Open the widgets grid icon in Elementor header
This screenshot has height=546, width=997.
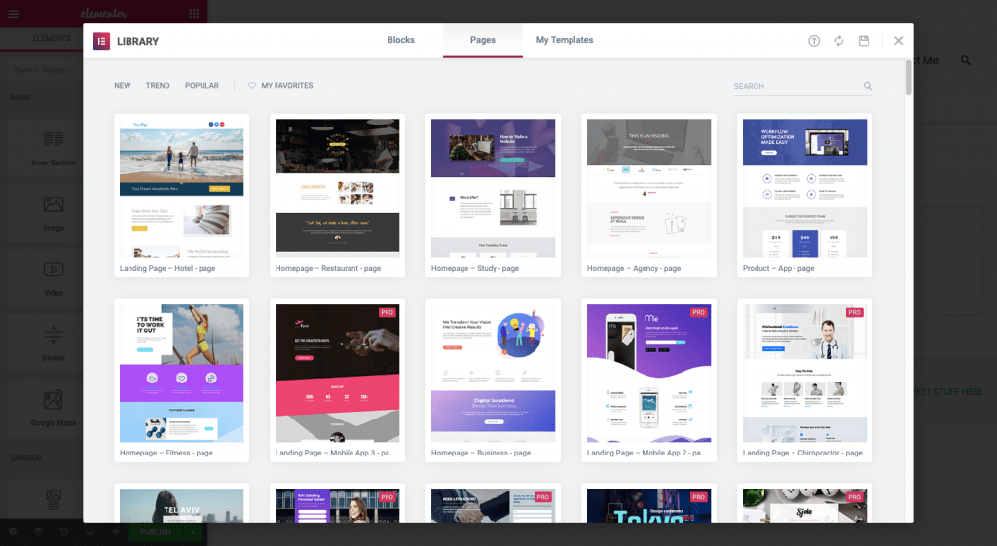(x=194, y=14)
